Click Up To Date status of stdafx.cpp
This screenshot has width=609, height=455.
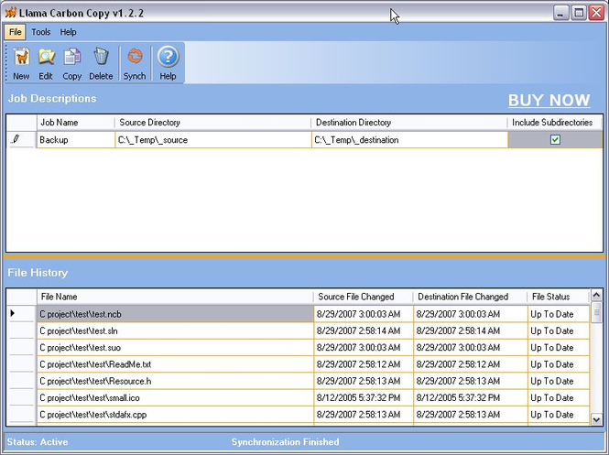pos(559,414)
